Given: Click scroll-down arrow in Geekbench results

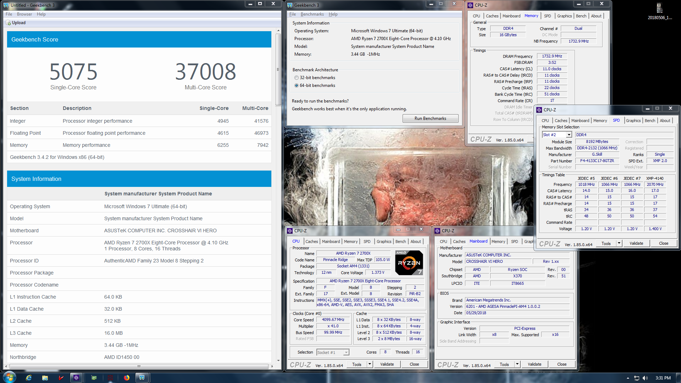Looking at the screenshot, I should click(278, 361).
